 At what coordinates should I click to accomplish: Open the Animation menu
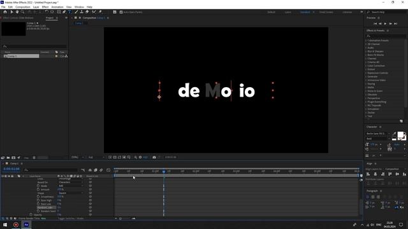coord(57,7)
